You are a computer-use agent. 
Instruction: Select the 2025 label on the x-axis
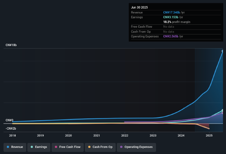(x=209, y=135)
